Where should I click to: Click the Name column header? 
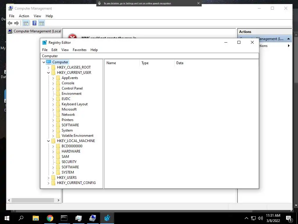pos(122,63)
